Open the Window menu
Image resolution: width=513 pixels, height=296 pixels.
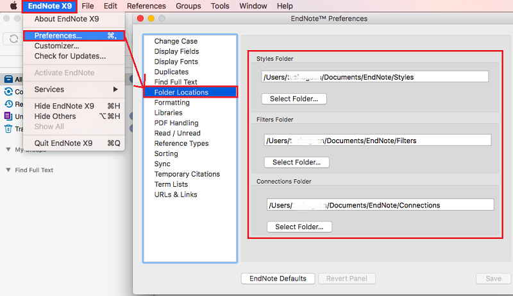click(253, 6)
